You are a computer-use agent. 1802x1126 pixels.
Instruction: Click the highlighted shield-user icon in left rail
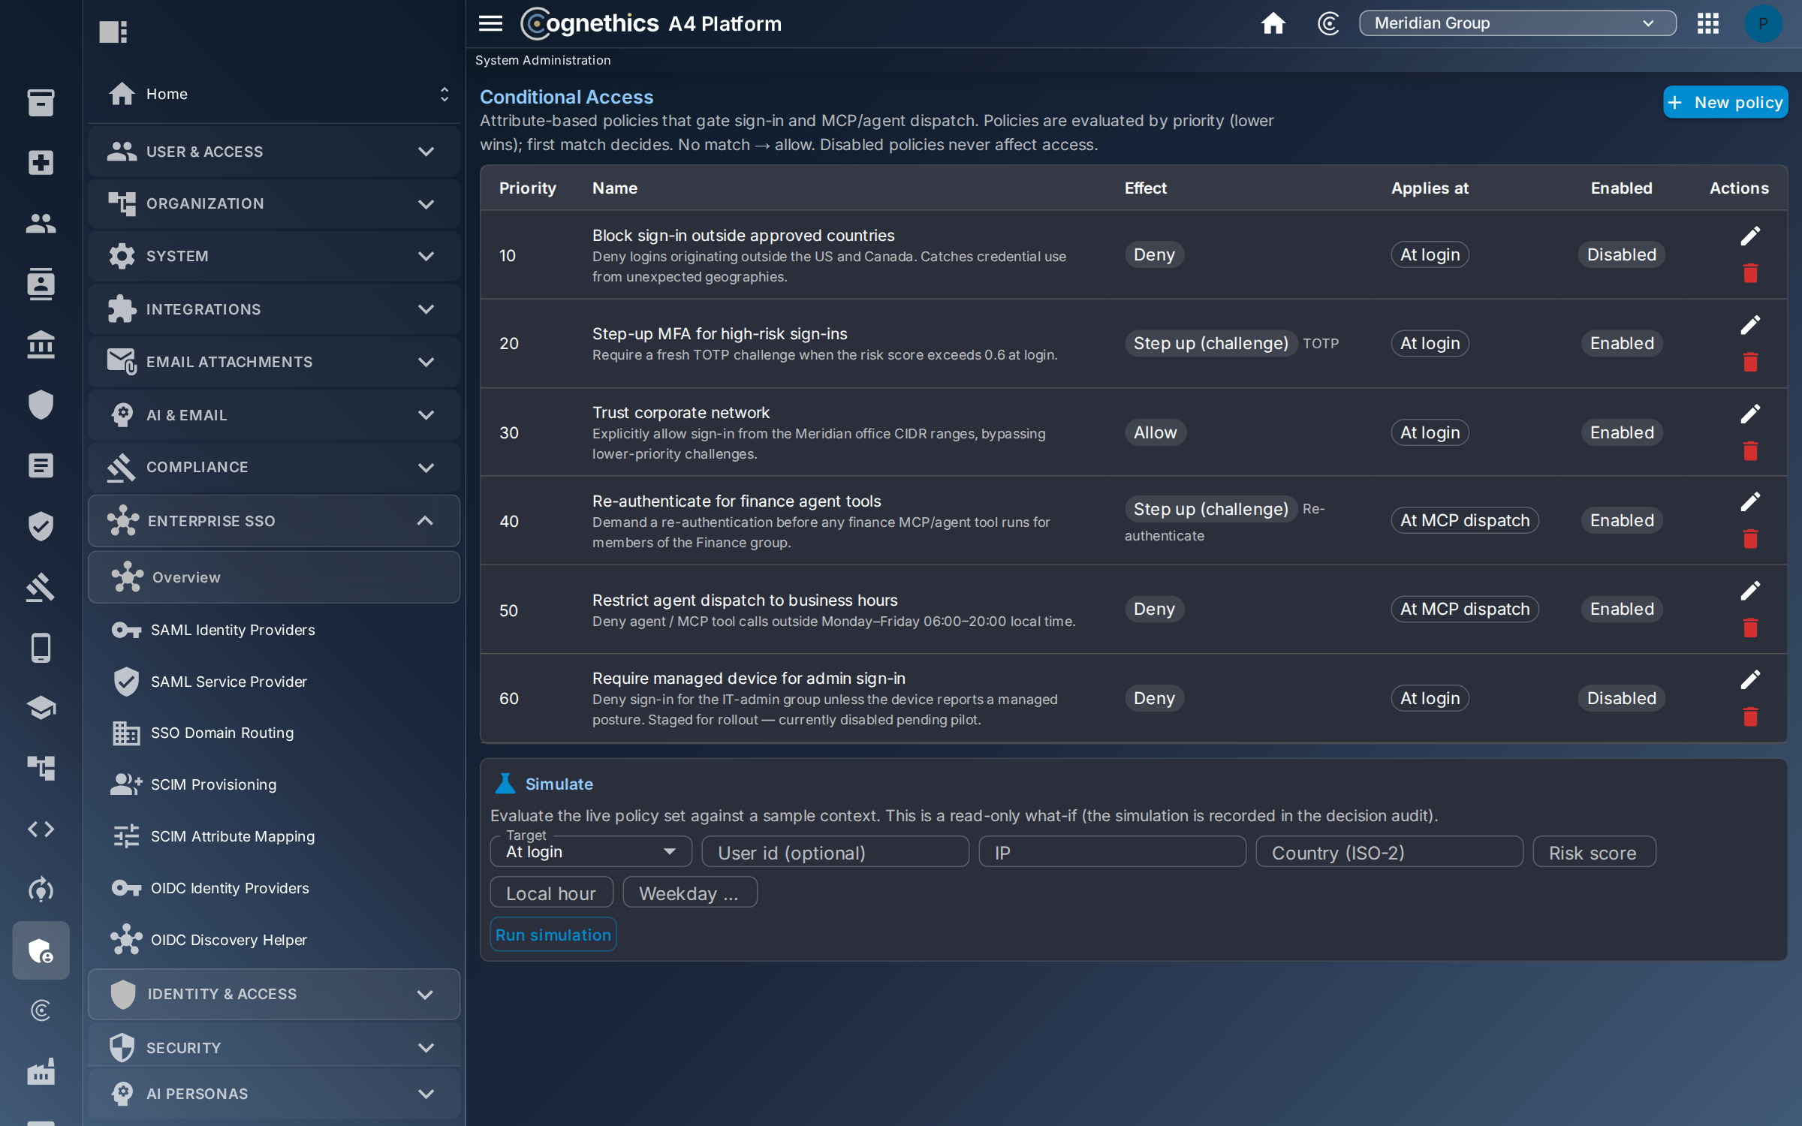[x=41, y=950]
